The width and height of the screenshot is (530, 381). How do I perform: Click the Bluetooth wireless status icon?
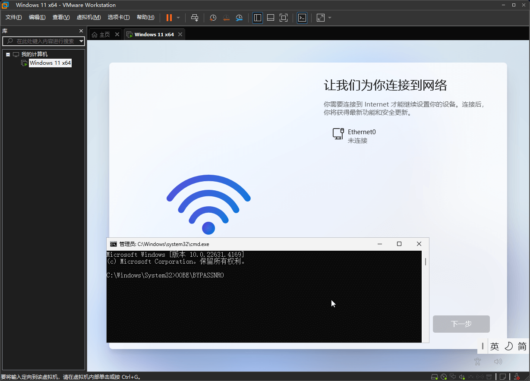(480, 377)
